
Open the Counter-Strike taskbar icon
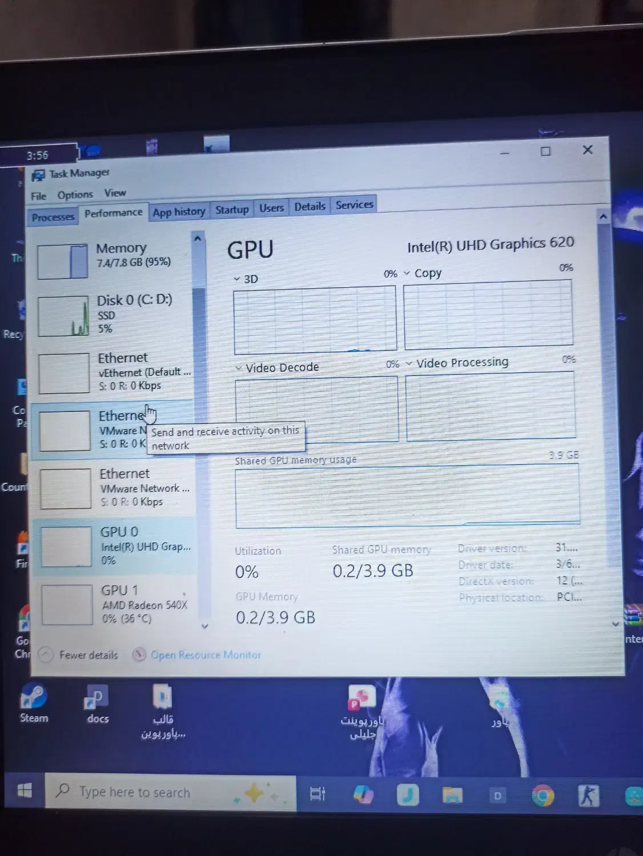(x=588, y=796)
